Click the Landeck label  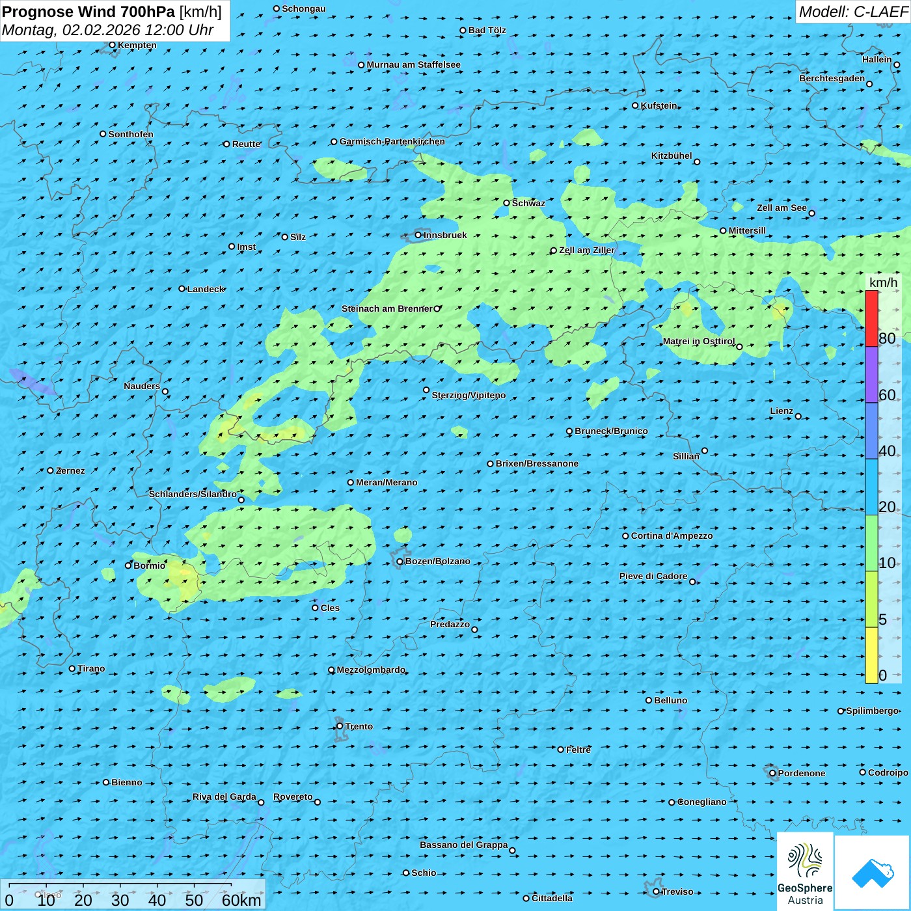[206, 289]
